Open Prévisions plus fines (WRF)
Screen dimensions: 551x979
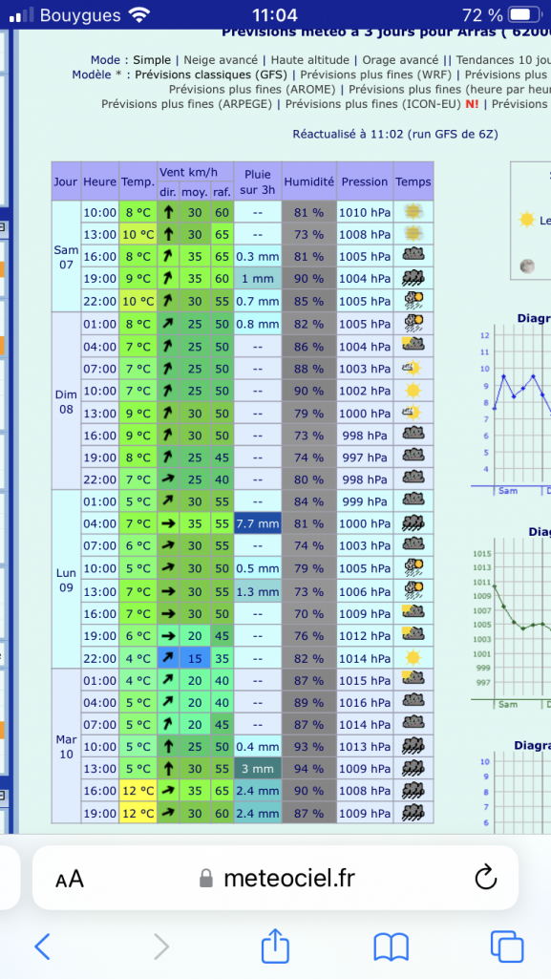[377, 74]
